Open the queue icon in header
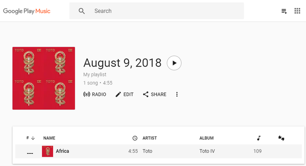Screen dimensions: 306x166 pyautogui.click(x=284, y=11)
